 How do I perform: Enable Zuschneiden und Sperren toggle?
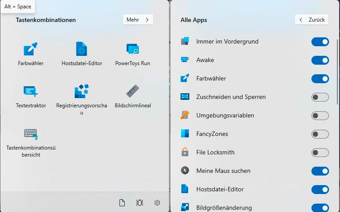pyautogui.click(x=320, y=97)
